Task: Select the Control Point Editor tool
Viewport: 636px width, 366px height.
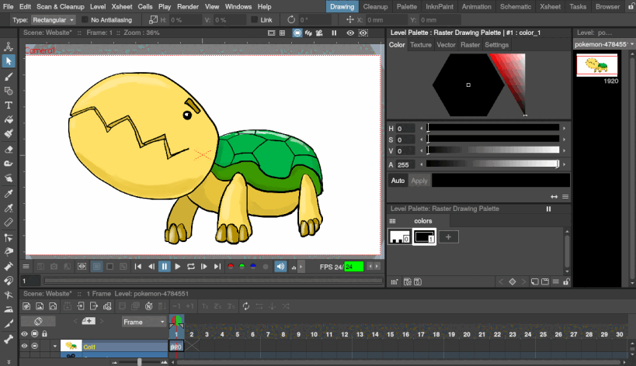Action: pos(8,237)
